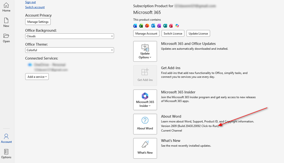Image resolution: width=284 pixels, height=163 pixels.
Task: Select Account in the sidebar
Action: click(6, 139)
